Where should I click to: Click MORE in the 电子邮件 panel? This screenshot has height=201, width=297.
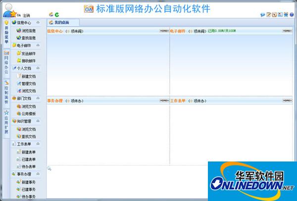coord(287,31)
